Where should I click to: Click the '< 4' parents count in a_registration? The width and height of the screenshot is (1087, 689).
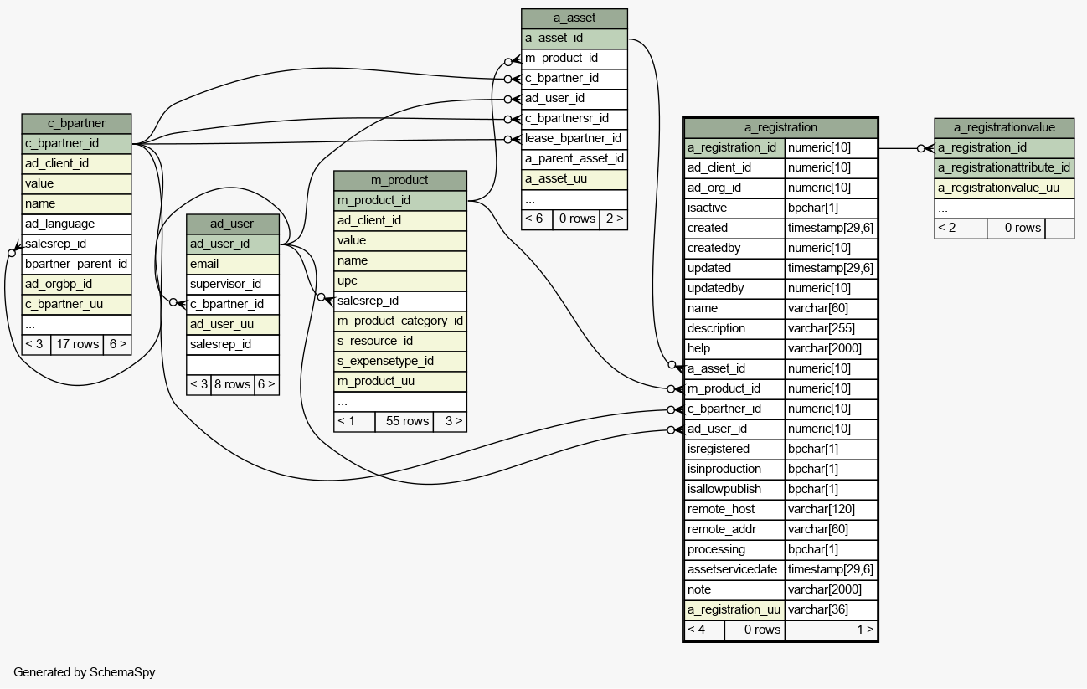[x=704, y=630]
